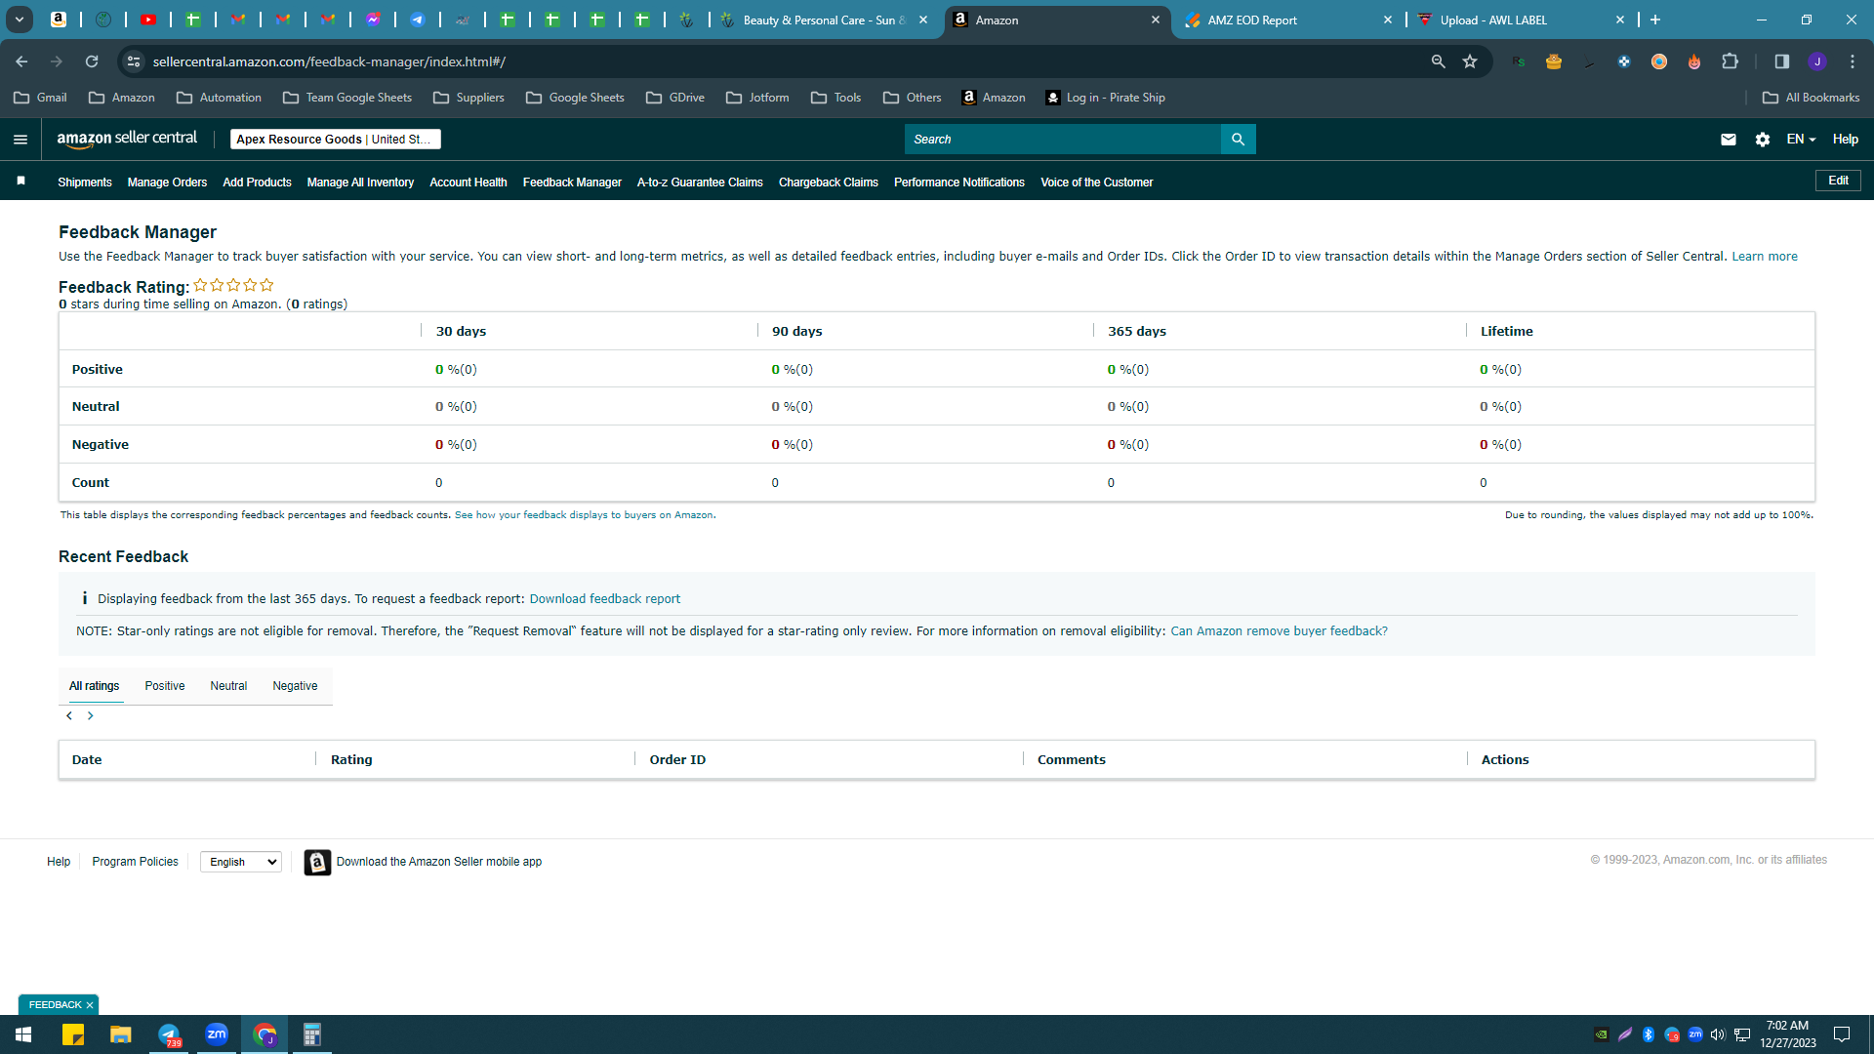The height and width of the screenshot is (1054, 1874).
Task: Click Download feedback report link
Action: [605, 599]
